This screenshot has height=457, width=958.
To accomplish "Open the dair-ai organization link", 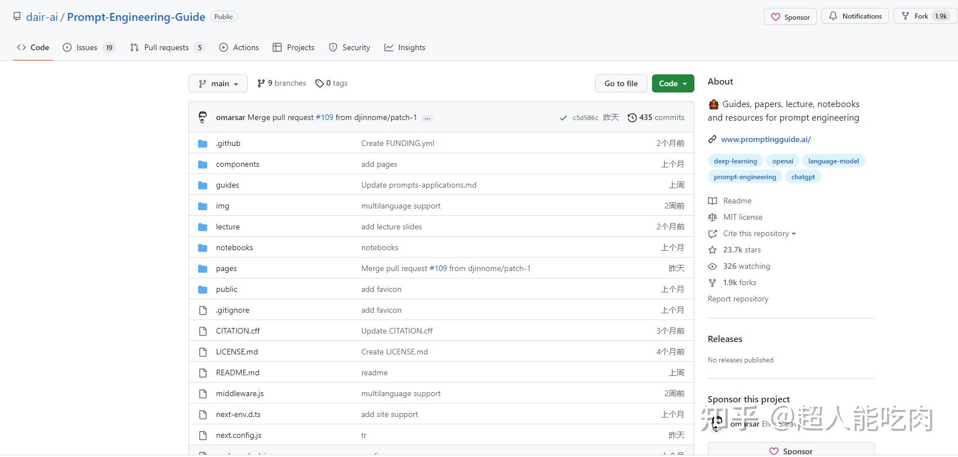I will pyautogui.click(x=42, y=17).
